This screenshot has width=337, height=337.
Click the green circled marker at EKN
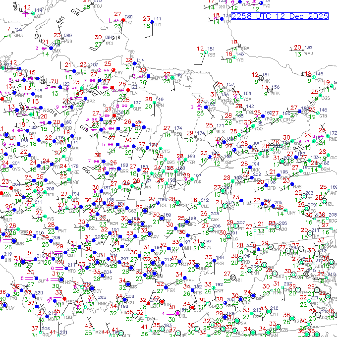[249, 270]
